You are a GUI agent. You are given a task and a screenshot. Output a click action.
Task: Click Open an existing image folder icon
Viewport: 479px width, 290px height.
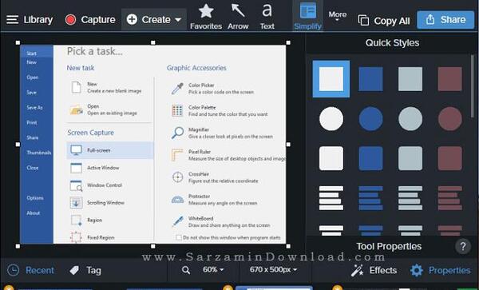(77, 109)
